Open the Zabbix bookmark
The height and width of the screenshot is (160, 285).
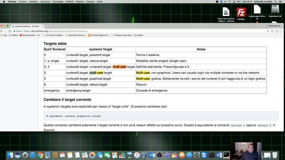pyautogui.click(x=13, y=35)
